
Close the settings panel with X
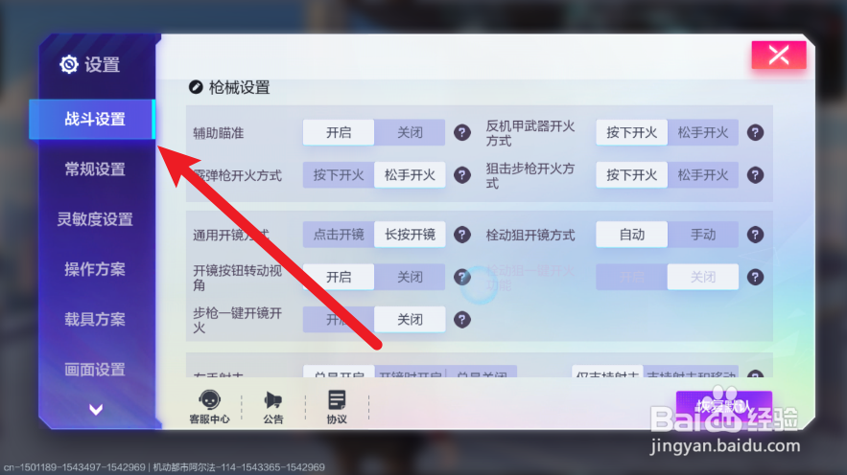pyautogui.click(x=779, y=55)
